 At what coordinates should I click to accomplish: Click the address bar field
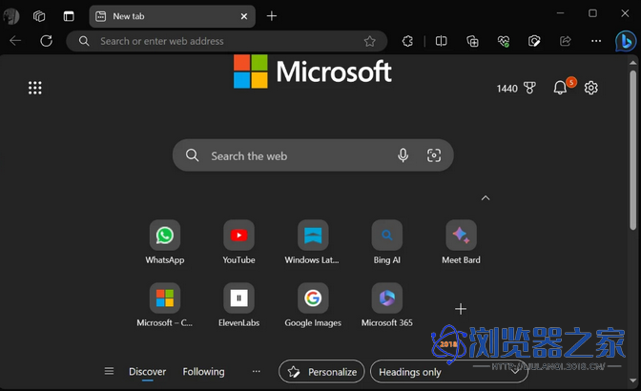pos(227,41)
